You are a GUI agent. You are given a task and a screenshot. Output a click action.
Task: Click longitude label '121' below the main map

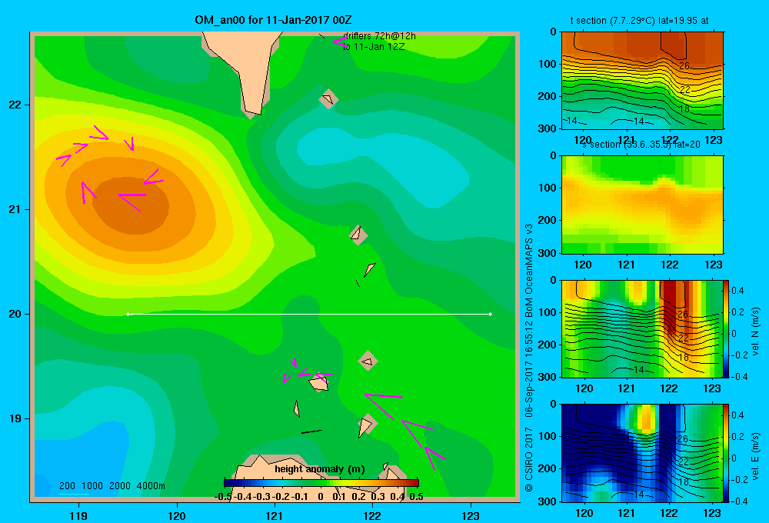coord(275,515)
